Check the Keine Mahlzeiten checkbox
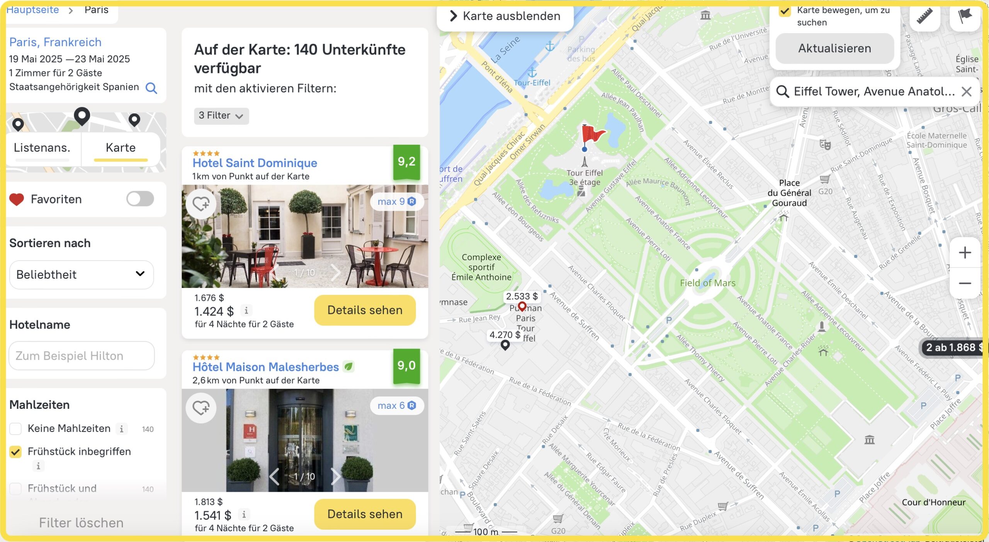Screen dimensions: 989x542 15,429
